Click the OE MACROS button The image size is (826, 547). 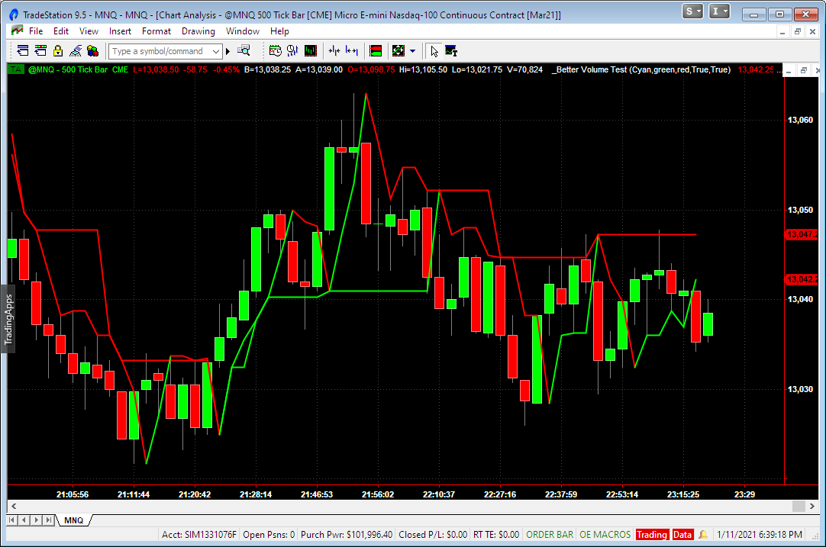pyautogui.click(x=605, y=534)
